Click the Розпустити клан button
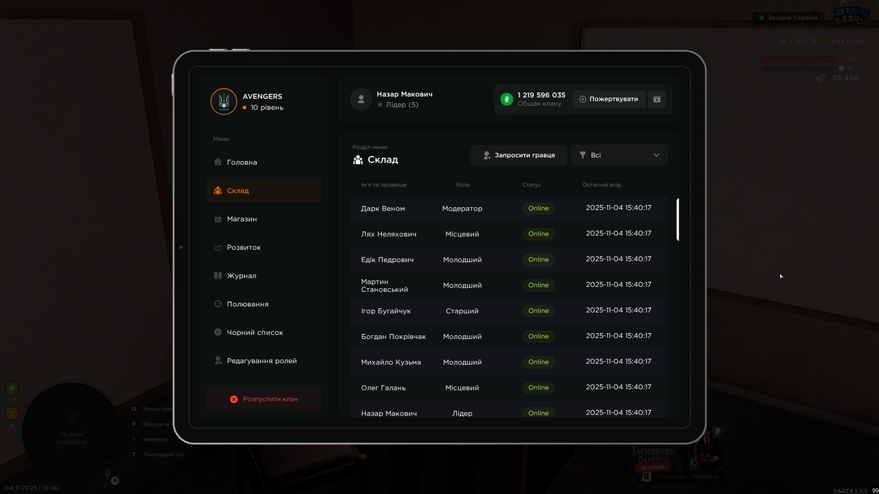The image size is (879, 494). point(264,399)
